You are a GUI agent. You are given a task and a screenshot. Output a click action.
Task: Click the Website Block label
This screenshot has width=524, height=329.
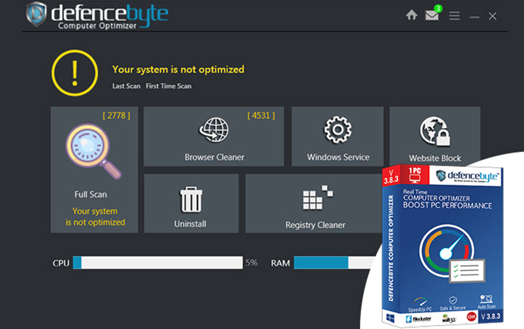[435, 158]
